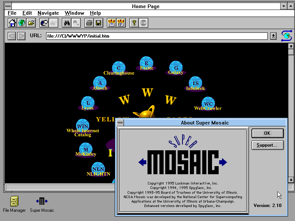Screen dimensions: 295x221
Task: Click the Super Mosaic logo in About dialog
Action: pyautogui.click(x=183, y=154)
